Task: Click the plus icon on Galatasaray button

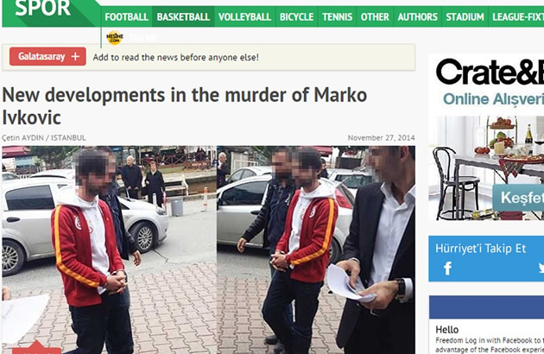Action: pyautogui.click(x=75, y=57)
